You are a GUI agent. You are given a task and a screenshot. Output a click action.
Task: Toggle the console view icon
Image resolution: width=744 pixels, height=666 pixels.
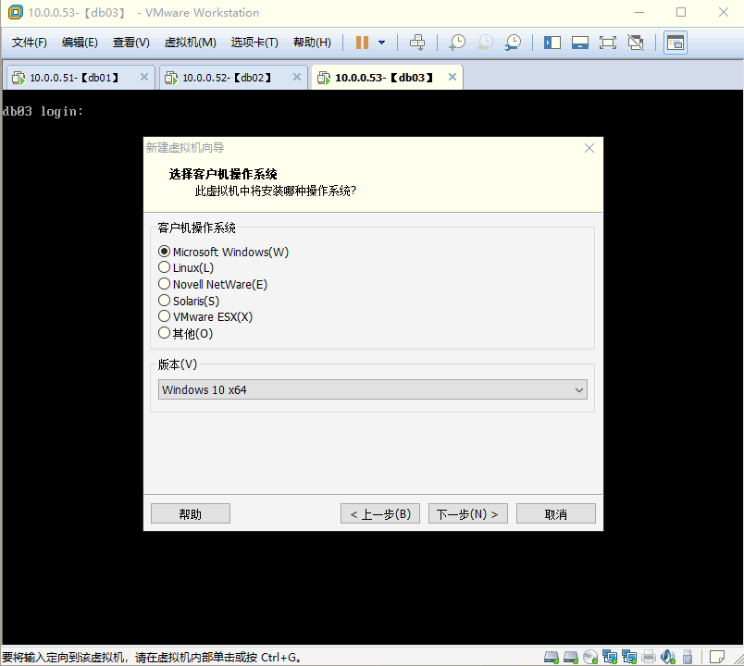click(676, 43)
